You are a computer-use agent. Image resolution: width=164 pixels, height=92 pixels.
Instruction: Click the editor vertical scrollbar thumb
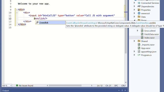pyautogui.click(x=126, y=27)
